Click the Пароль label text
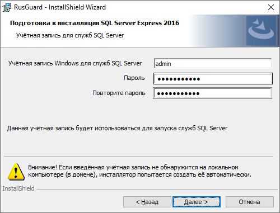 [134, 78]
